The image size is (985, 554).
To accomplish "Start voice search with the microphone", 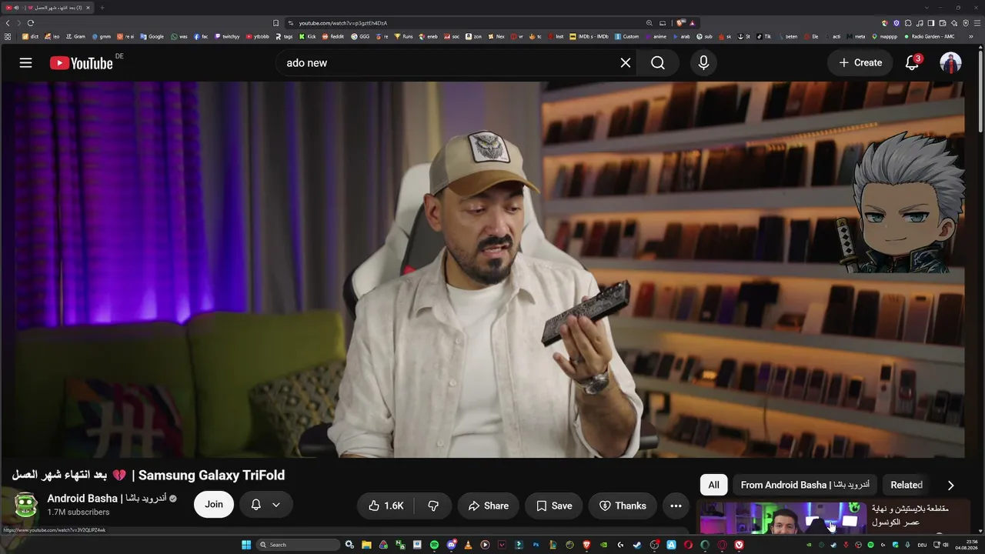I will tap(703, 63).
